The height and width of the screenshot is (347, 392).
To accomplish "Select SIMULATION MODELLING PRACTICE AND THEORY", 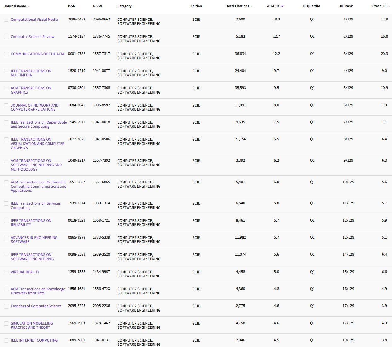I will pos(32,325).
